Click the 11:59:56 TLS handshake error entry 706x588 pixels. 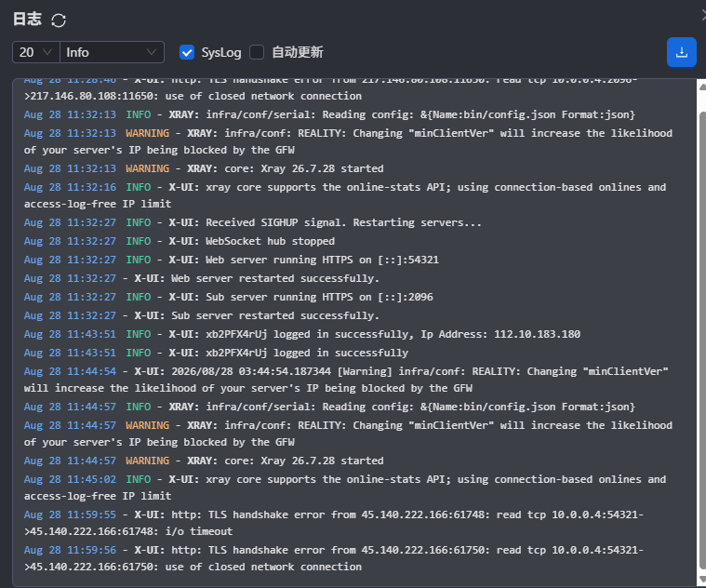tap(334, 559)
